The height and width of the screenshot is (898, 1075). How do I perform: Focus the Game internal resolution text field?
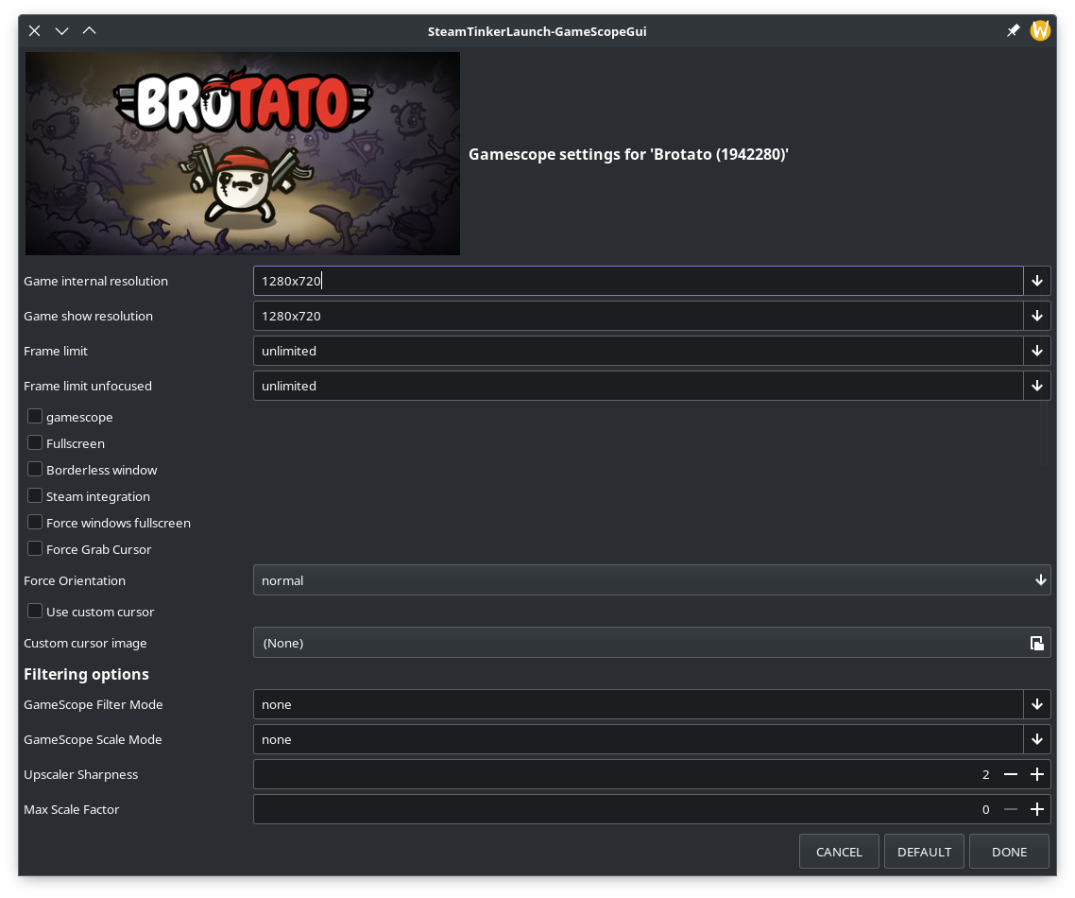point(639,281)
